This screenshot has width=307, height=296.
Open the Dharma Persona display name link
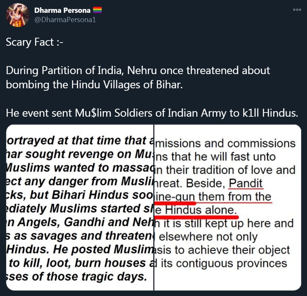click(x=62, y=10)
